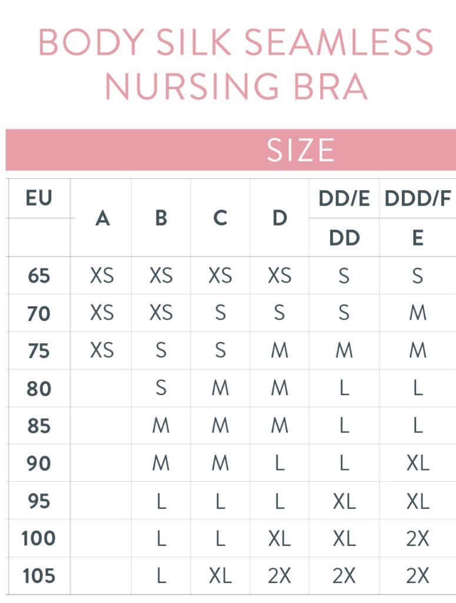Click the EU 65 row label
456x603 pixels.
[x=39, y=276]
